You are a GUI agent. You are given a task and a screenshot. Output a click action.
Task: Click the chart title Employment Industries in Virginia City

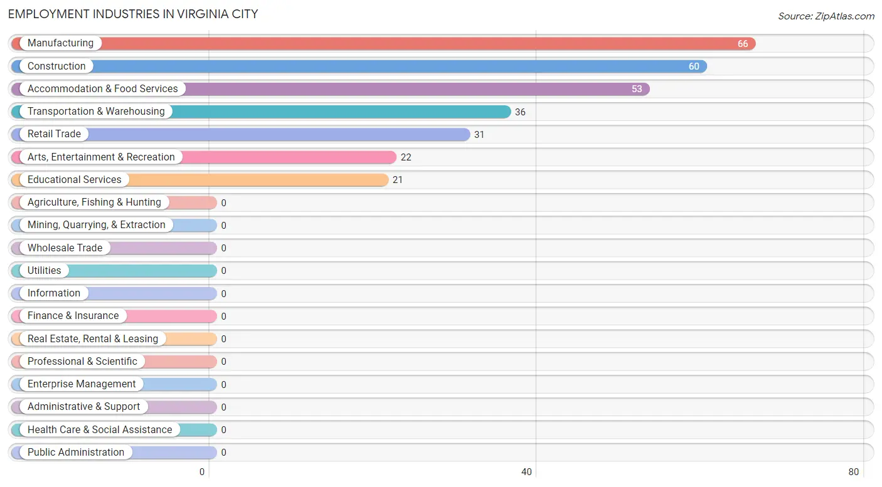click(x=133, y=14)
